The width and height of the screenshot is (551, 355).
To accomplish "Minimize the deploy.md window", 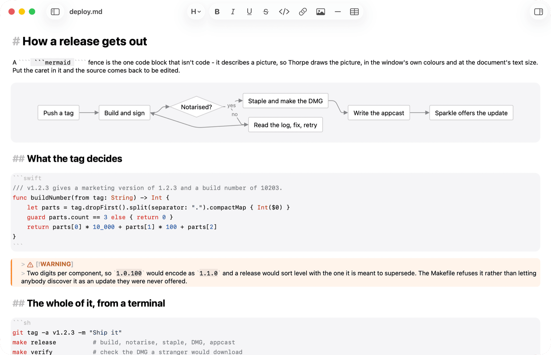I will coord(22,12).
